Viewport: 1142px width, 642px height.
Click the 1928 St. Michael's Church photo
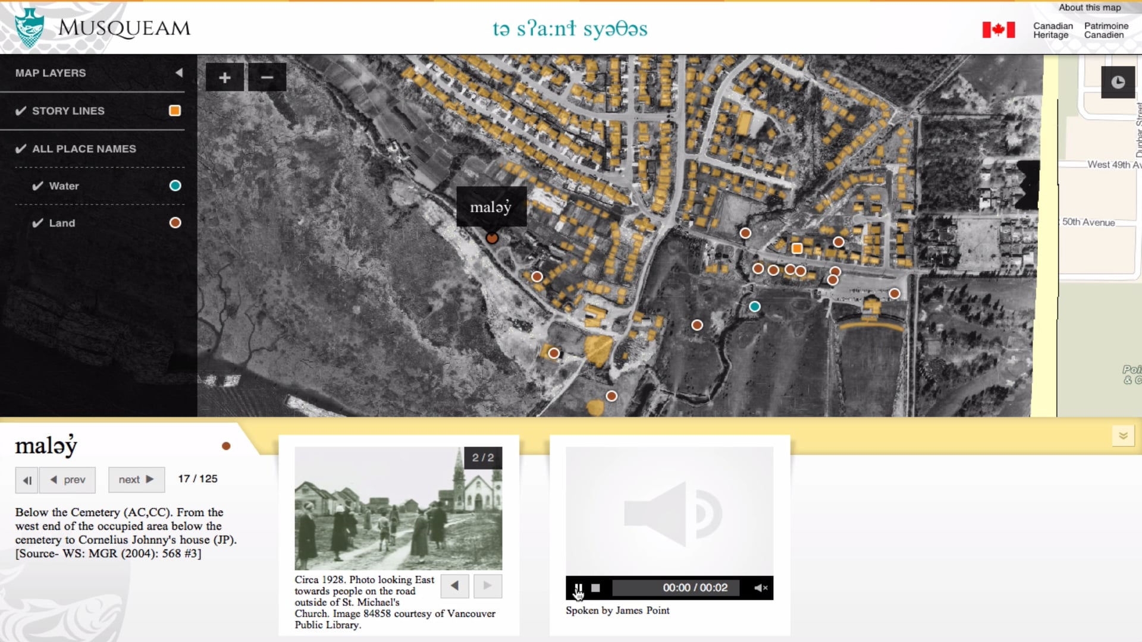tap(399, 508)
